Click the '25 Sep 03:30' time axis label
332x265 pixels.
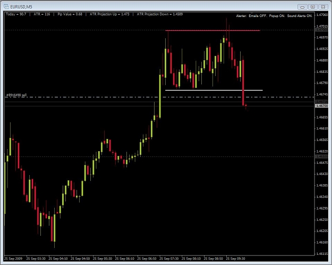(x=36, y=259)
